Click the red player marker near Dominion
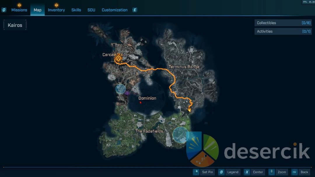 click(x=140, y=102)
